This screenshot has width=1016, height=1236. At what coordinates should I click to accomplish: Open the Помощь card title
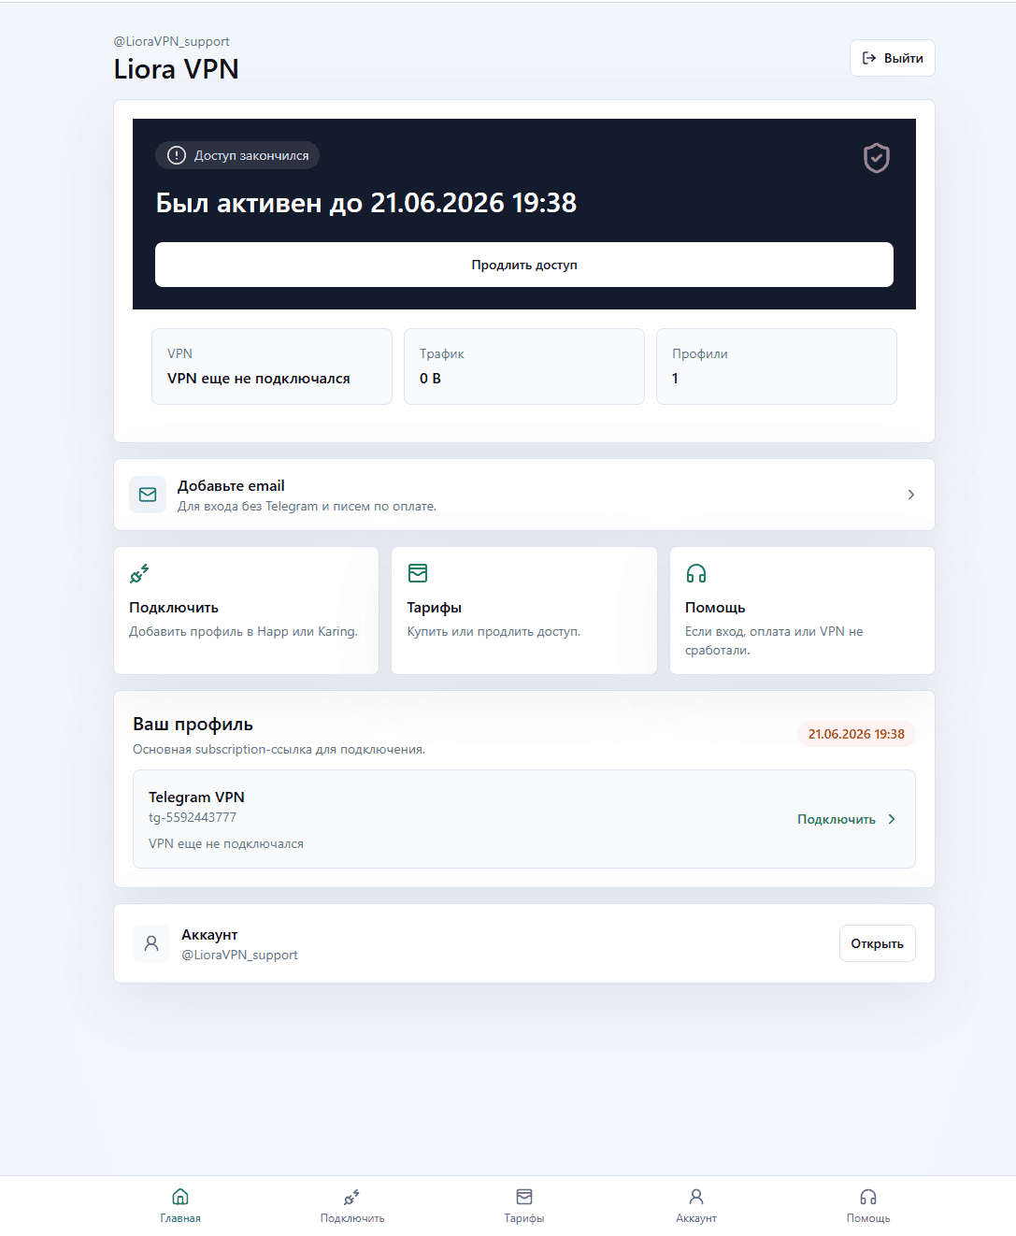715,607
